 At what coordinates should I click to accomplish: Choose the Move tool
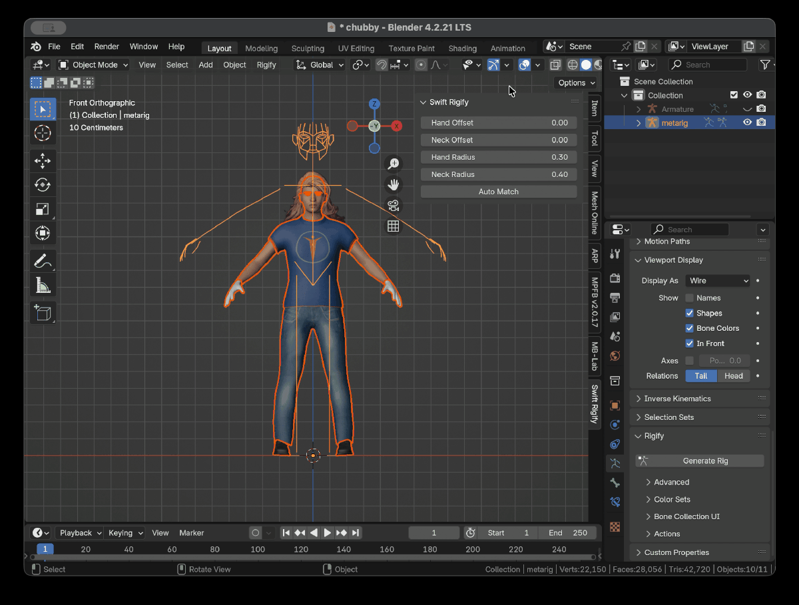point(43,161)
